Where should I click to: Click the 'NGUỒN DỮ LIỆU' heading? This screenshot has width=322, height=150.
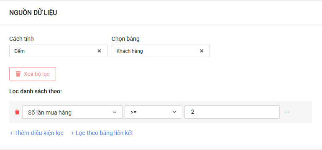[33, 12]
